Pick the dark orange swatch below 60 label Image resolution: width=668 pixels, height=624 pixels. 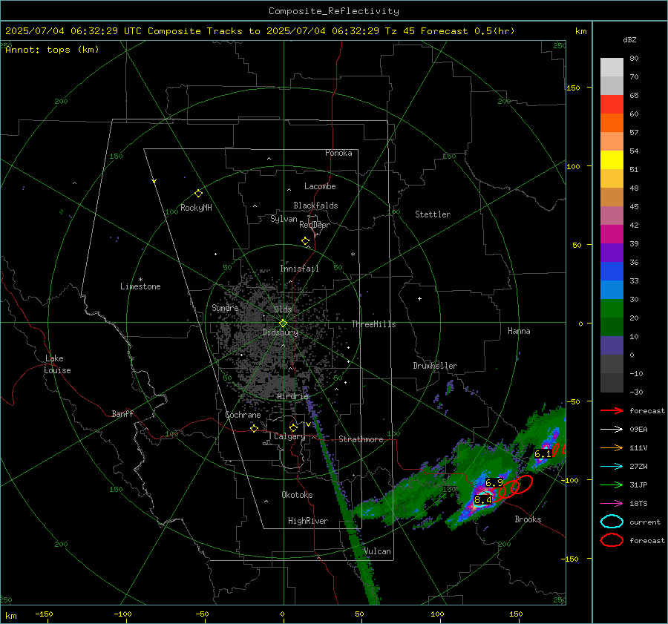612,123
